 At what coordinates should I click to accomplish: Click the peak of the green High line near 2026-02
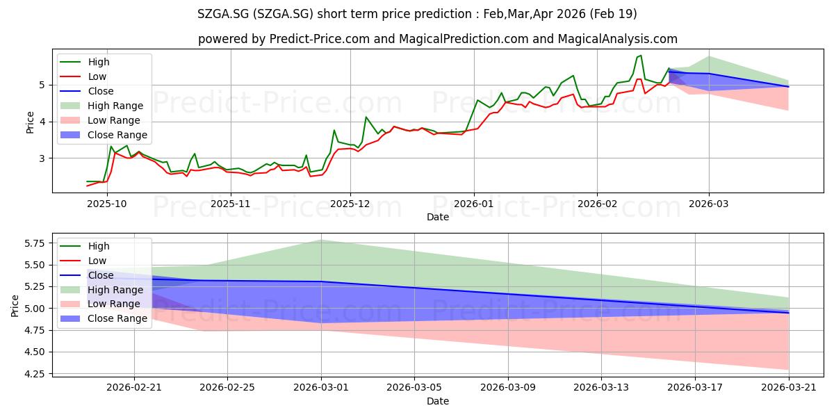(641, 56)
